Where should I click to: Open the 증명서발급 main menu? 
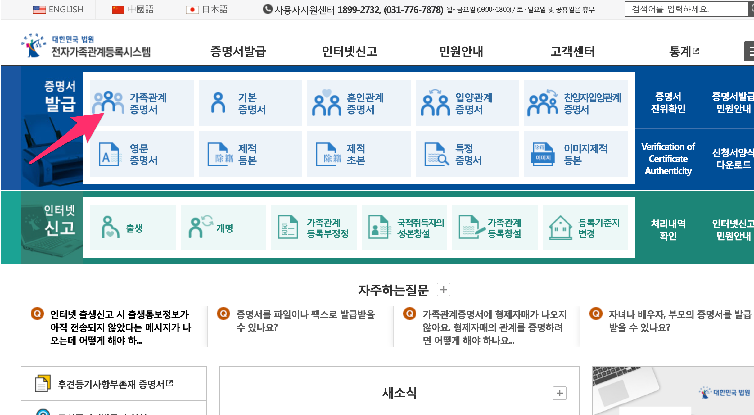[238, 52]
